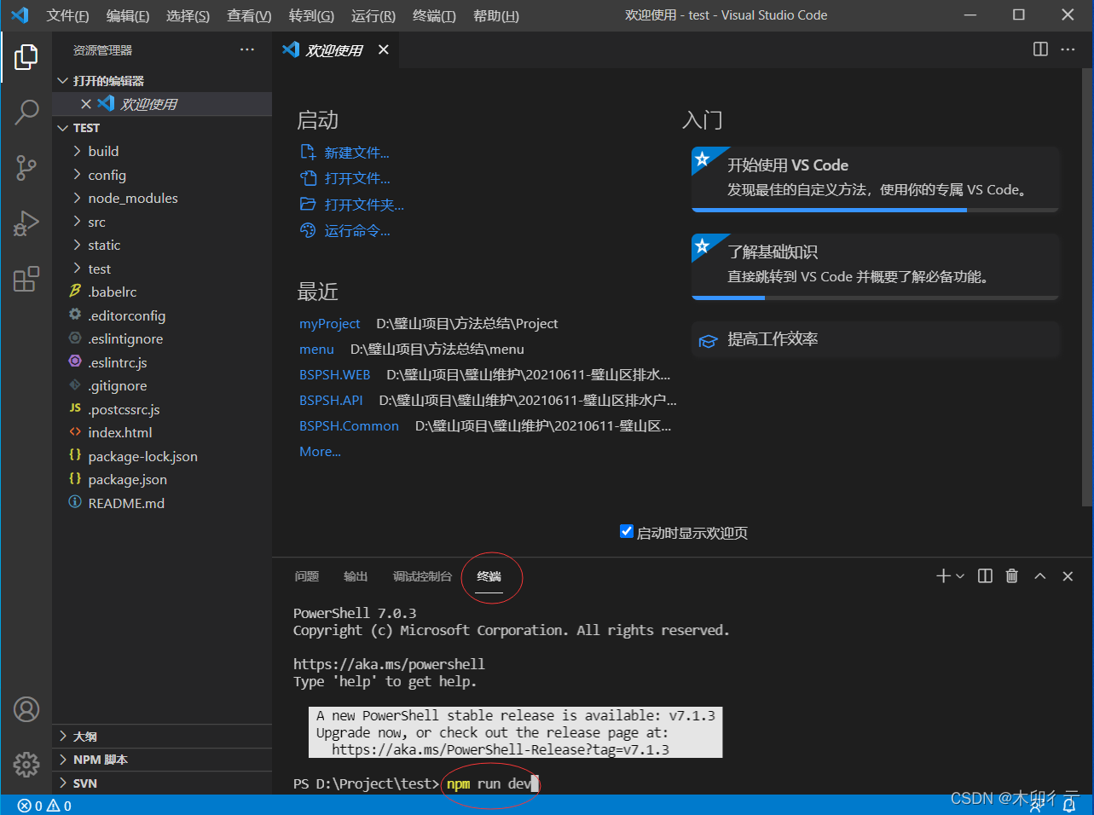Image resolution: width=1094 pixels, height=815 pixels.
Task: Open recent menu project link
Action: click(x=316, y=349)
